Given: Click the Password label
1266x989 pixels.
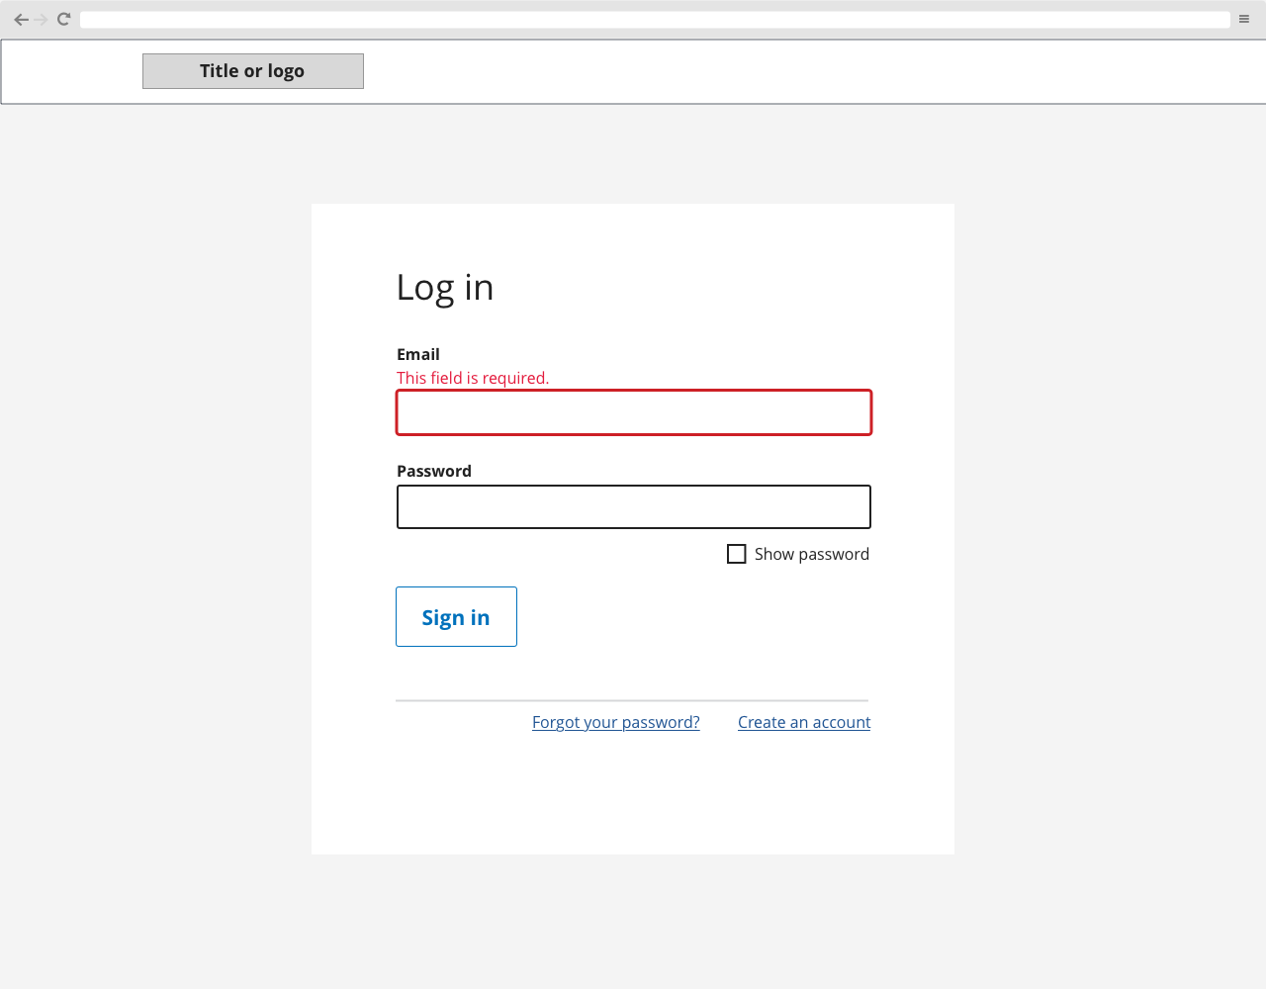Looking at the screenshot, I should [433, 471].
